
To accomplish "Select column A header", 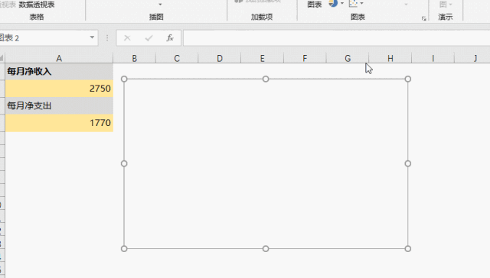I will tap(59, 58).
